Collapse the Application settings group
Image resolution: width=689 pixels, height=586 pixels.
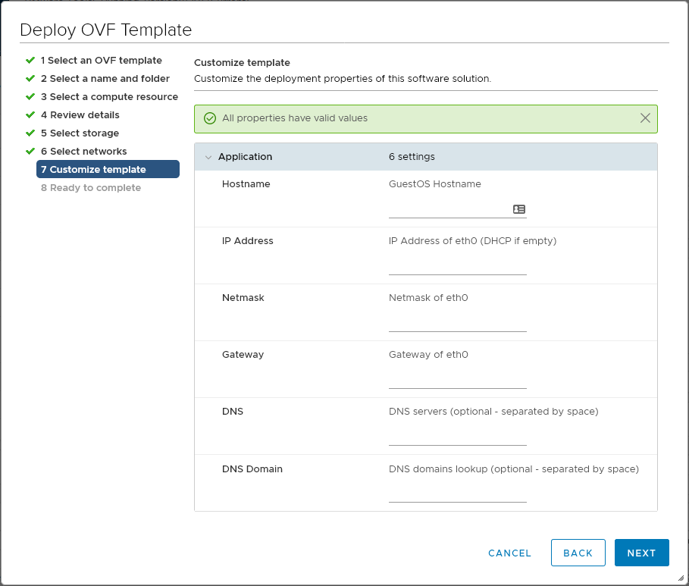(x=208, y=157)
